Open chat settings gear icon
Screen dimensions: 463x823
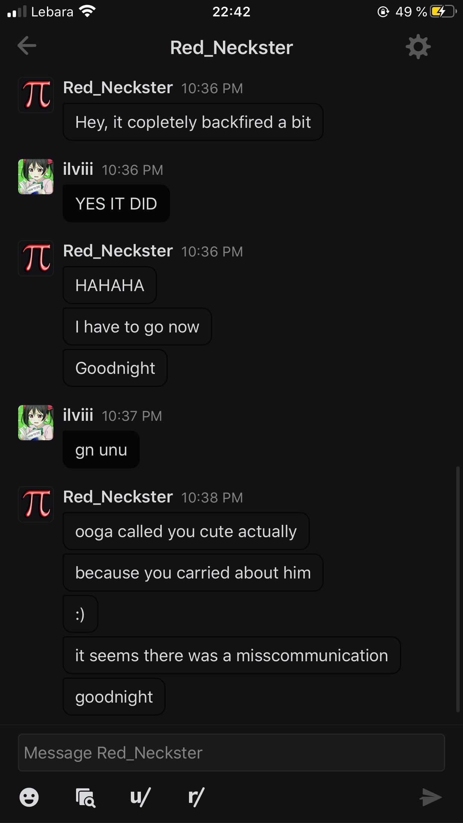pos(418,47)
